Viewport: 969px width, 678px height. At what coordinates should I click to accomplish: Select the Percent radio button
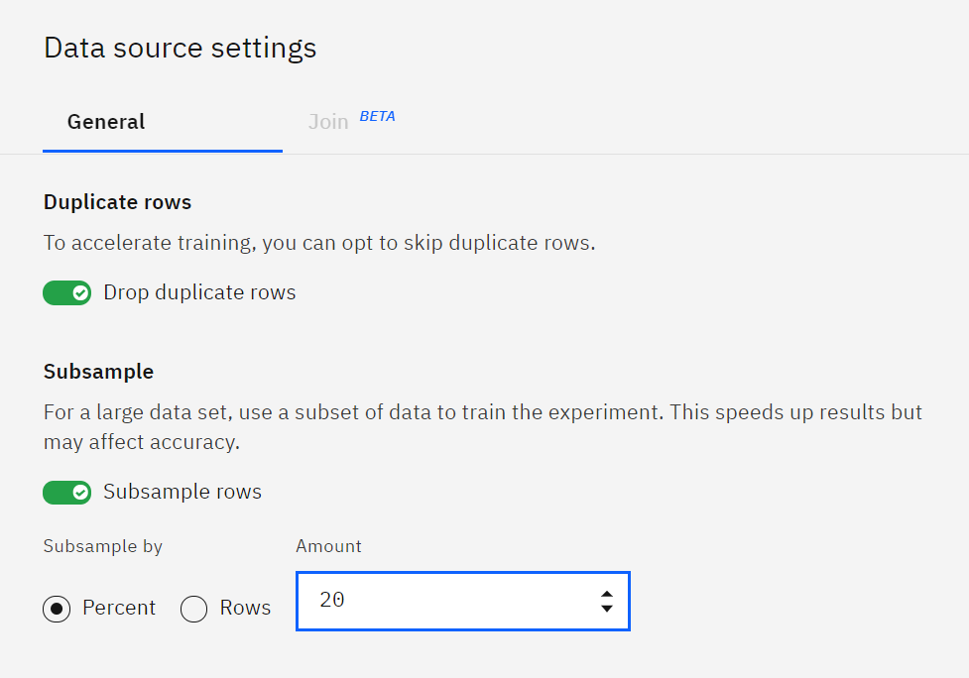tap(57, 609)
